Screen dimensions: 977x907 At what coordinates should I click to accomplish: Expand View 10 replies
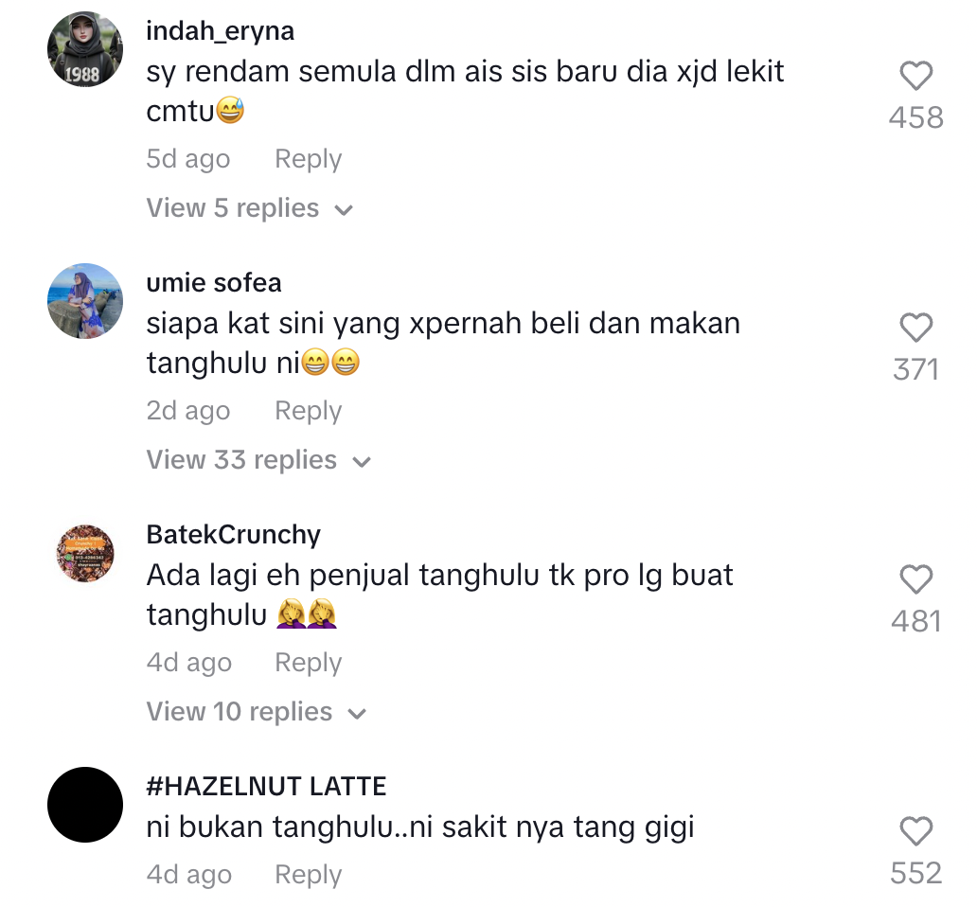click(x=257, y=711)
